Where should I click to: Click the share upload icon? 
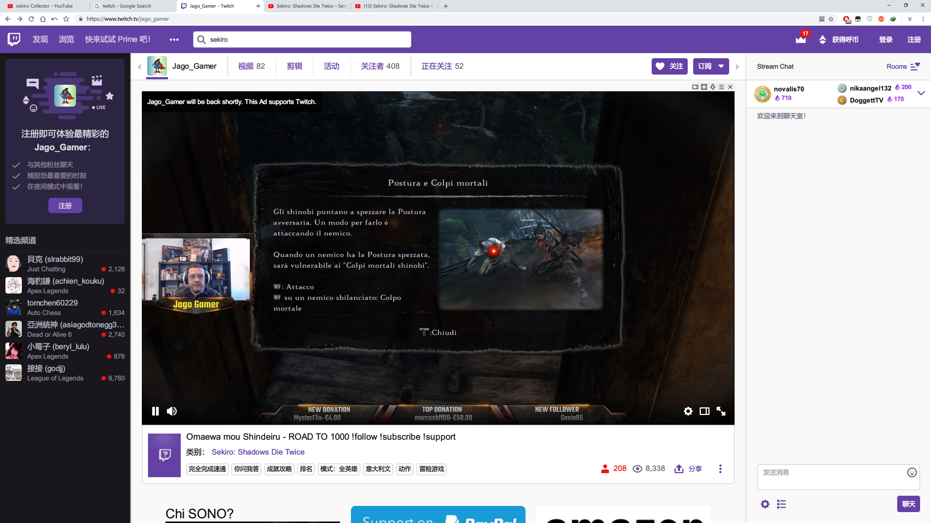click(679, 469)
